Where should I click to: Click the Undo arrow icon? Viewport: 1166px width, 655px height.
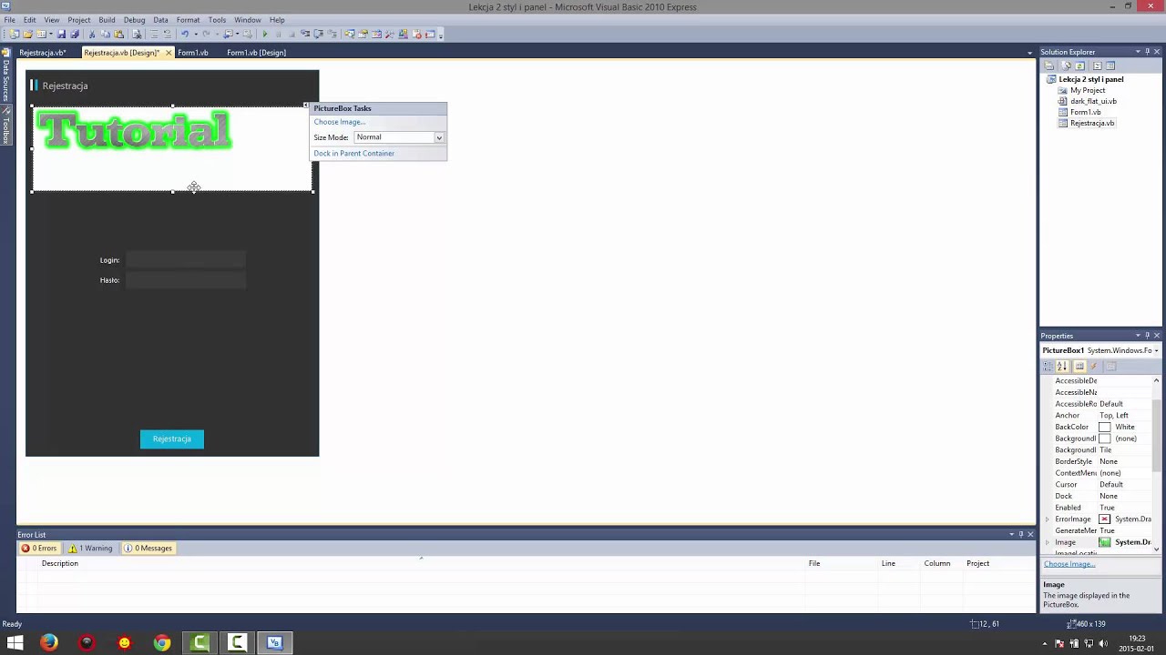184,35
